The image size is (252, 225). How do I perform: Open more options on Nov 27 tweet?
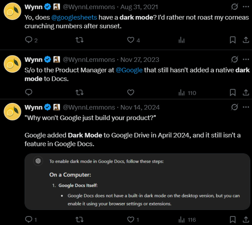(x=245, y=60)
